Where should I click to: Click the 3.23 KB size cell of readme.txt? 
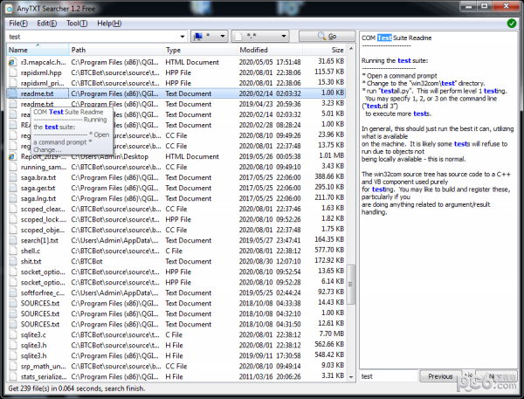click(x=333, y=103)
